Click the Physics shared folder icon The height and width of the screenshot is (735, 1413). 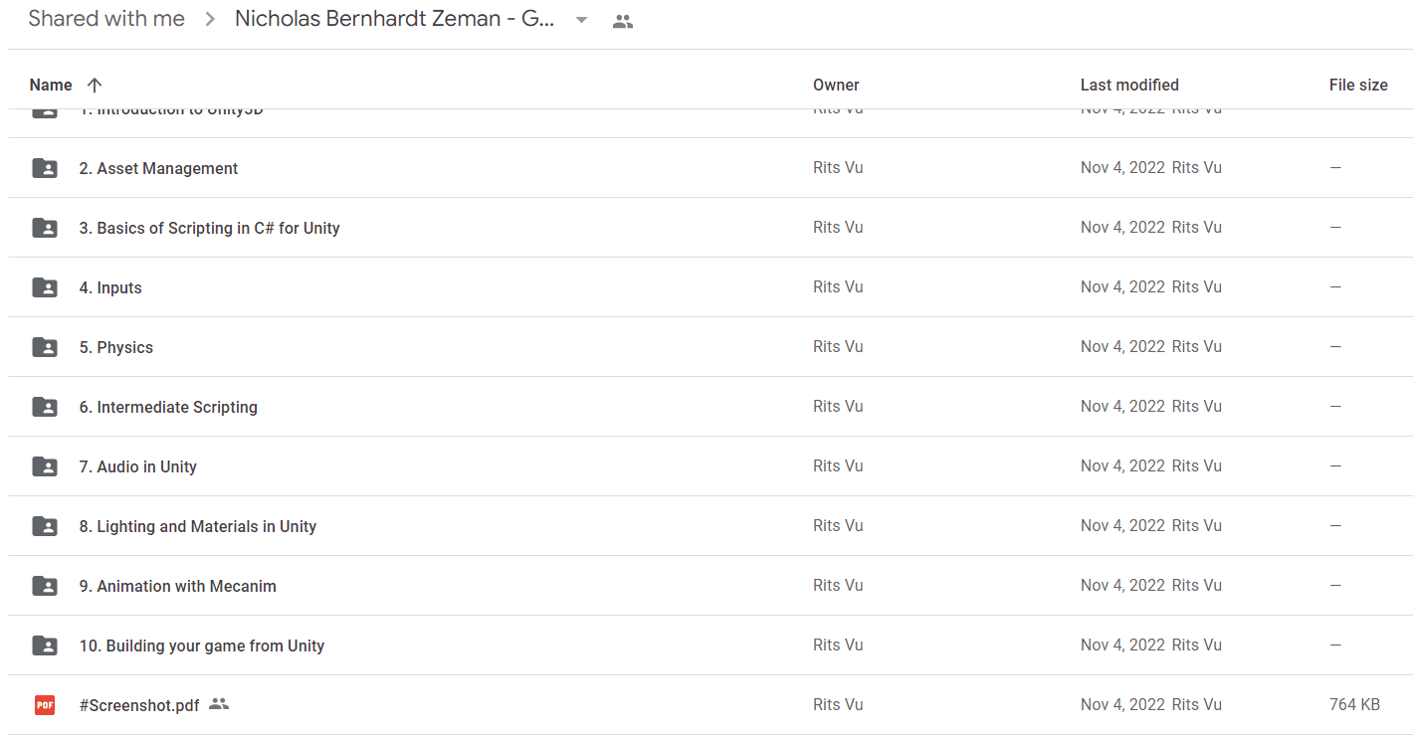click(45, 347)
